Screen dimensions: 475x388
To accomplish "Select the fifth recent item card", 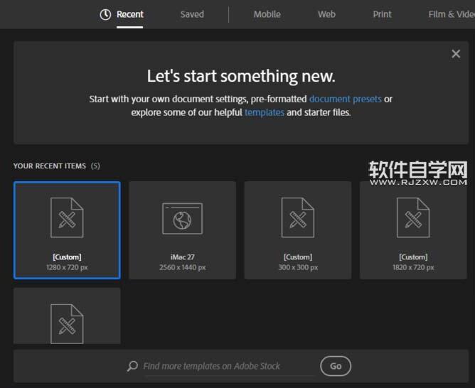I will point(67,316).
